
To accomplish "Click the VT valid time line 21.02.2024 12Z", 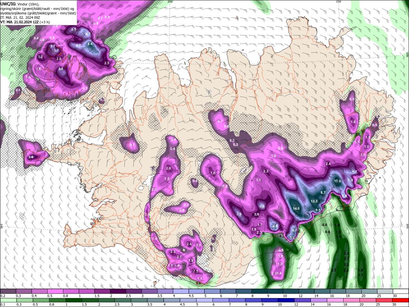I will [25, 22].
